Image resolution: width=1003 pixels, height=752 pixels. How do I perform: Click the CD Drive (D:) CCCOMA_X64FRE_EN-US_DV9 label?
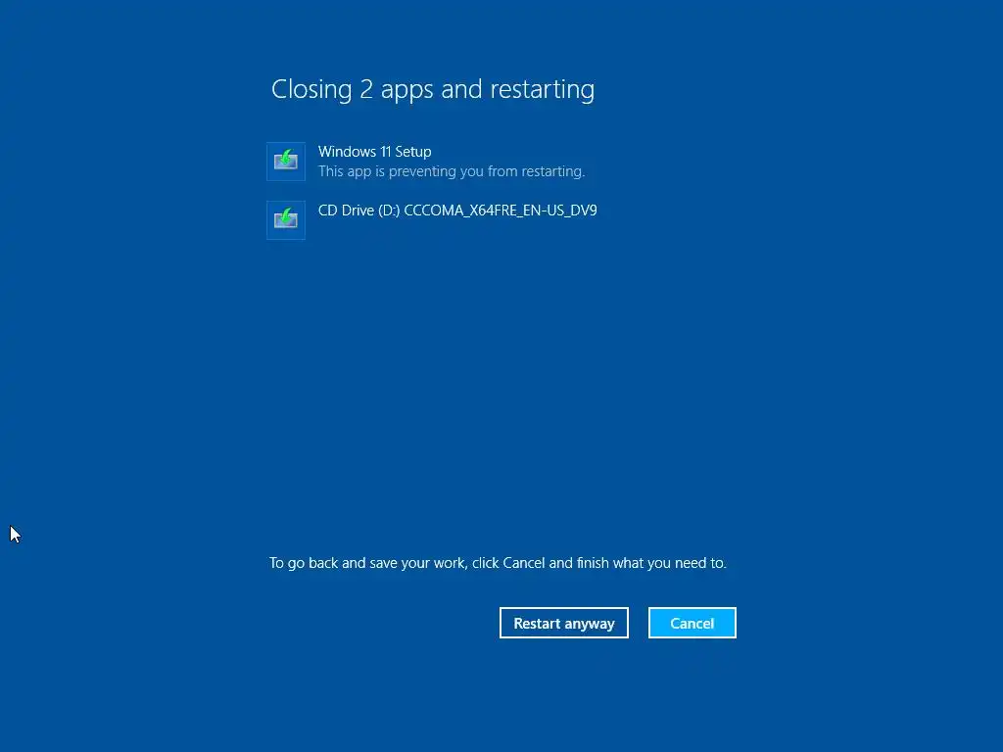(x=457, y=211)
